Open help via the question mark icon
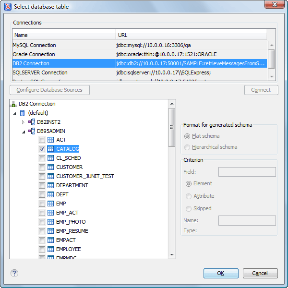 [x=14, y=273]
